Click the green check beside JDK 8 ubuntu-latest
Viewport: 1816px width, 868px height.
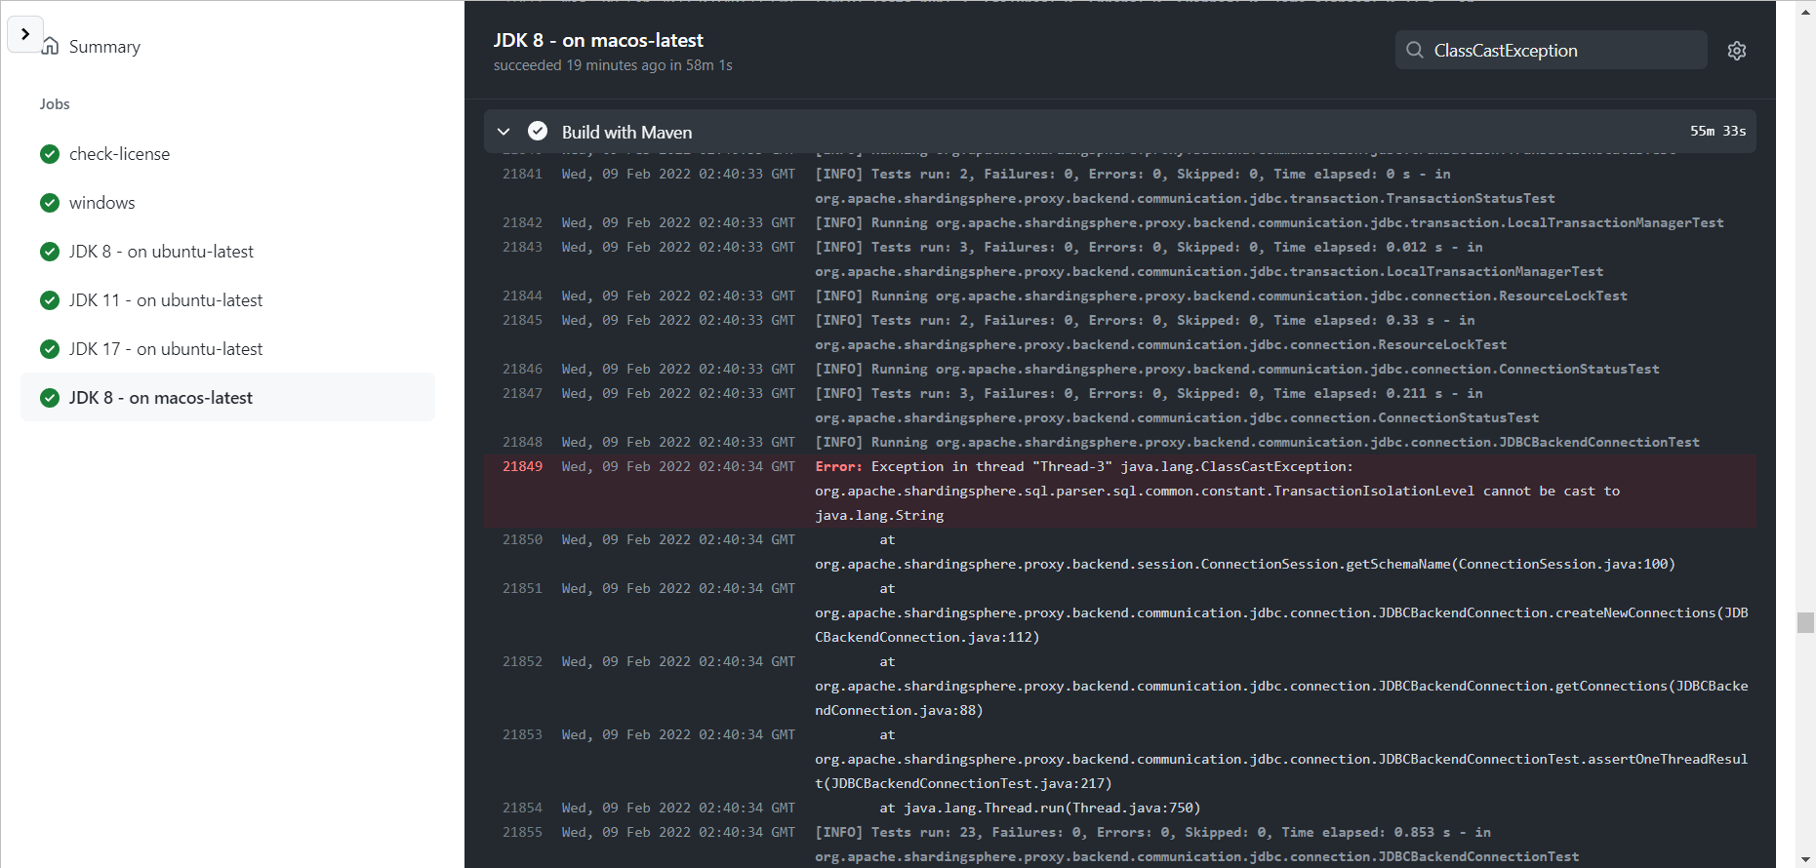point(50,252)
